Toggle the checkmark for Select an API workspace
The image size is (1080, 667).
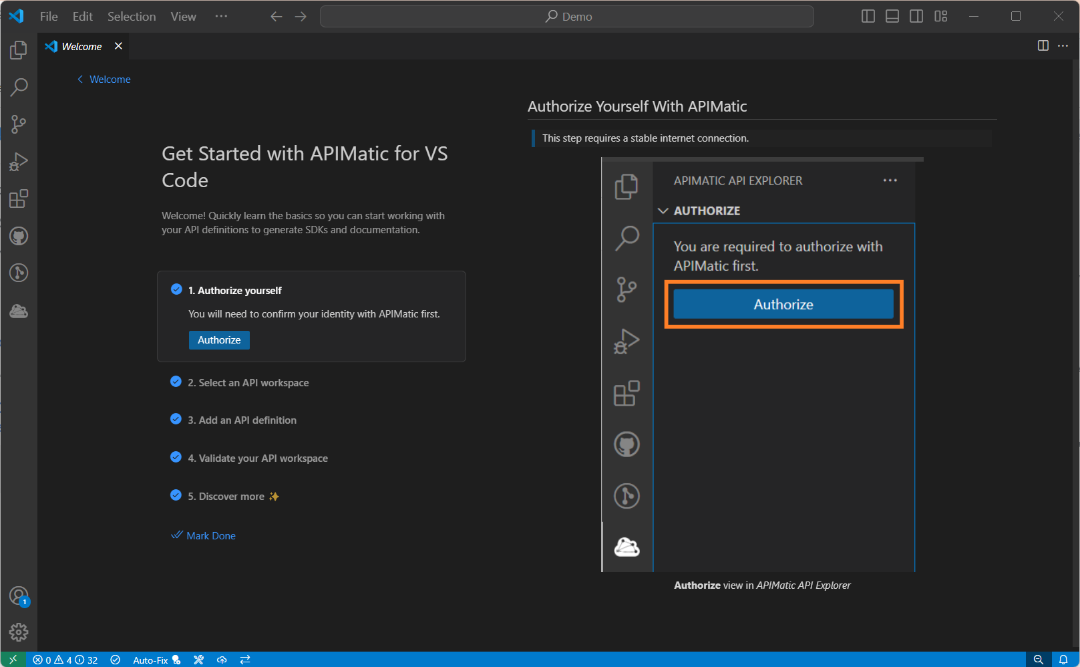176,382
